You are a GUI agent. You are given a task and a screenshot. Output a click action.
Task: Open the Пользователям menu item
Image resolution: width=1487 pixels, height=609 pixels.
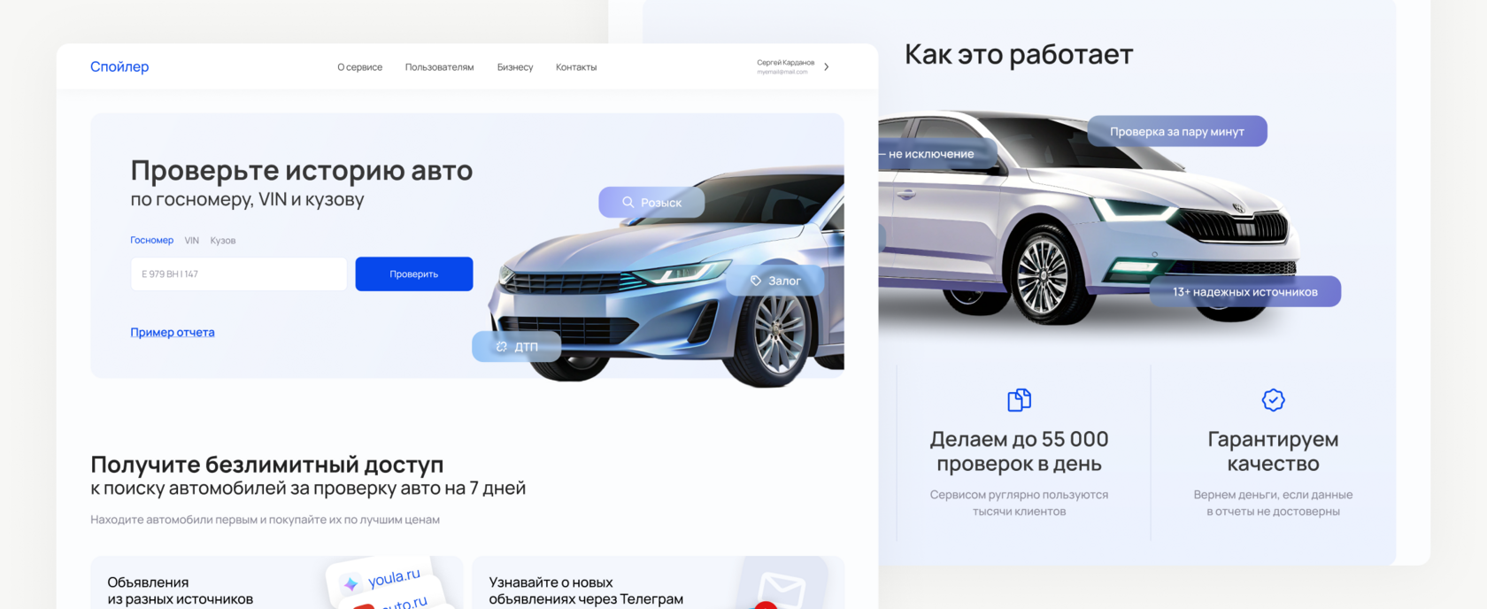click(439, 67)
